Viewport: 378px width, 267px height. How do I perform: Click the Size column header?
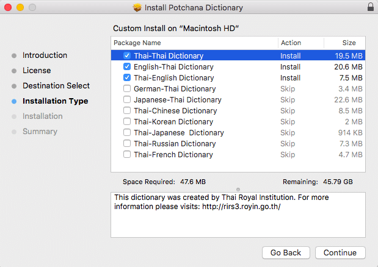[x=348, y=43]
